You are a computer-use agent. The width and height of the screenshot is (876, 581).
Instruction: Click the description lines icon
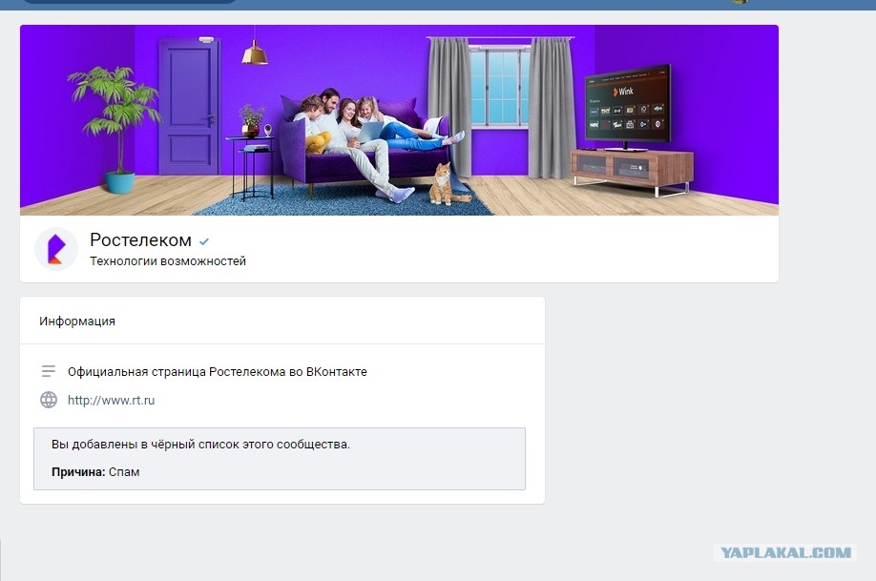tap(49, 371)
